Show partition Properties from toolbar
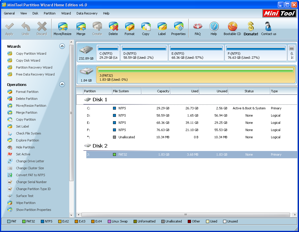299x232 pixels. click(x=178, y=28)
